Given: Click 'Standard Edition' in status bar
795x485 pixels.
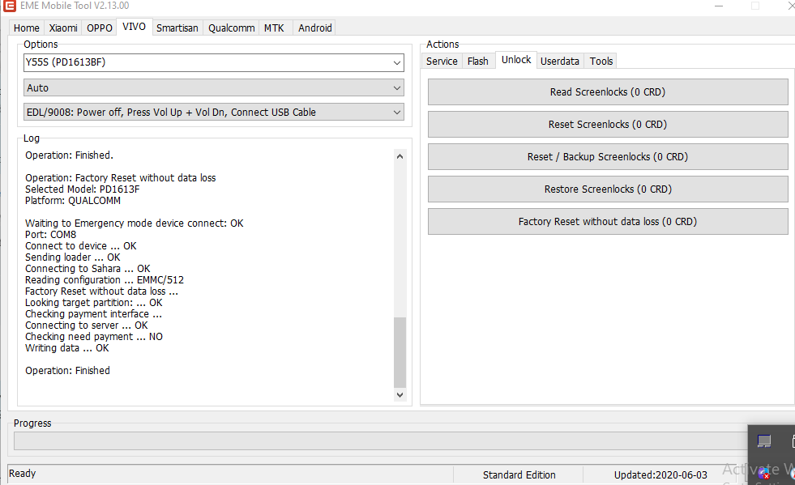Looking at the screenshot, I should pyautogui.click(x=519, y=474).
